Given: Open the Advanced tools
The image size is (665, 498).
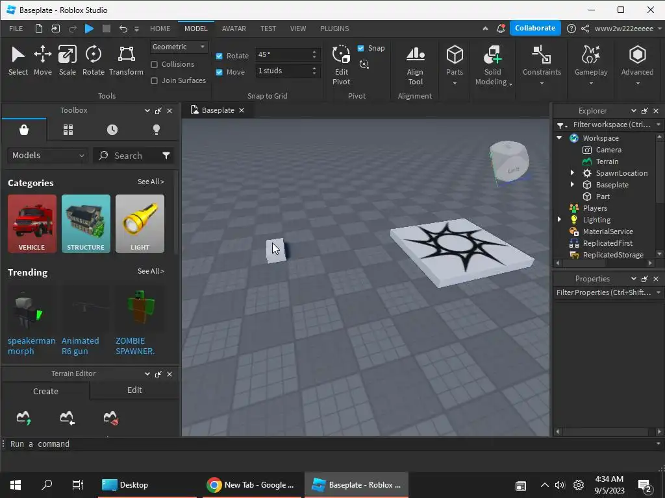Looking at the screenshot, I should click(x=637, y=65).
